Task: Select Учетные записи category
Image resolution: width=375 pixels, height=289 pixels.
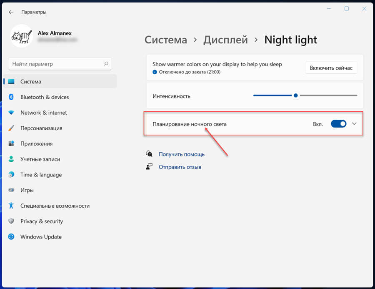Action: (x=60, y=159)
